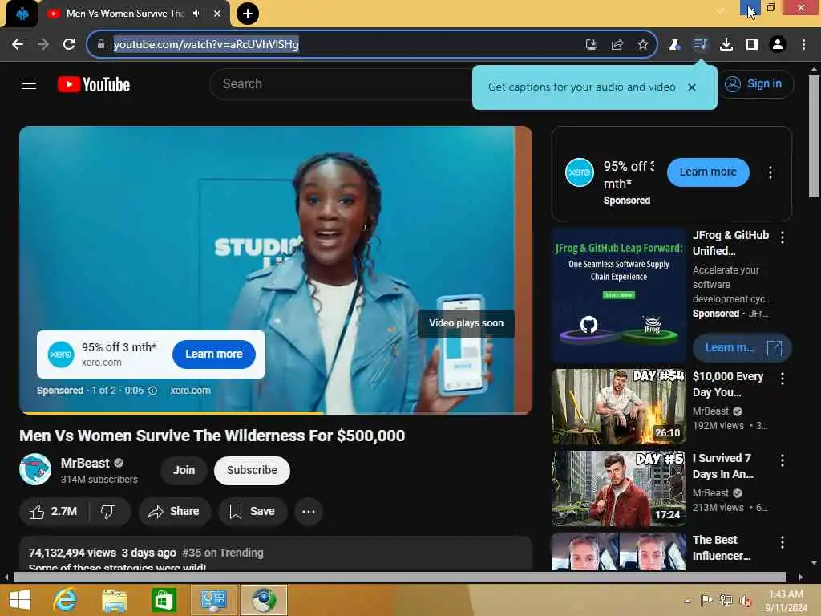Click Sign in button
This screenshot has width=821, height=616.
point(754,83)
